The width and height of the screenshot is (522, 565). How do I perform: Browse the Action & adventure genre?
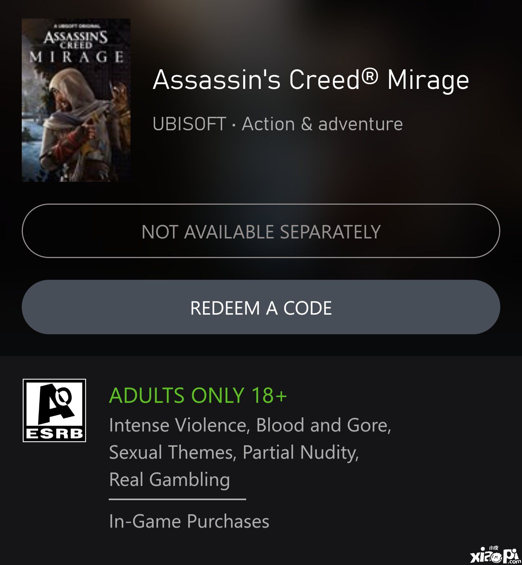[322, 124]
